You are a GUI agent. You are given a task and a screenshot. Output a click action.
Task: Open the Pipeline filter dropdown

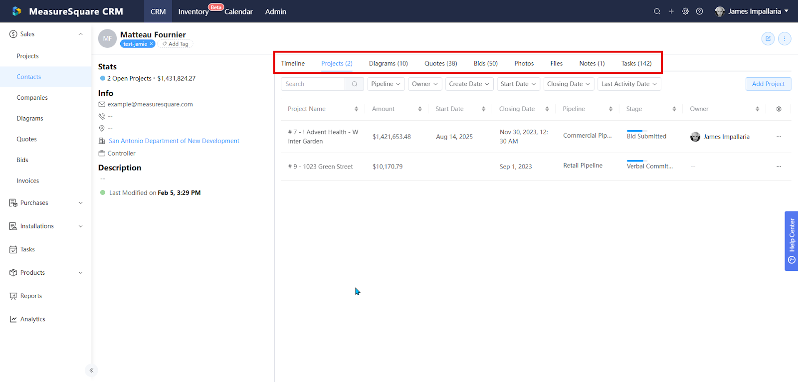[386, 84]
